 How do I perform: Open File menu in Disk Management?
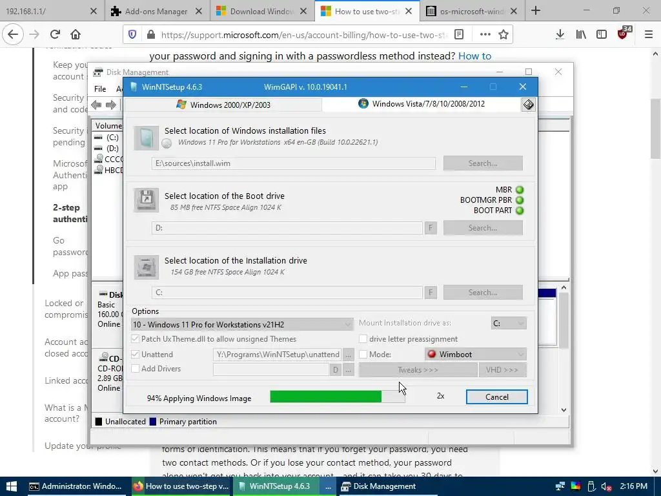pos(100,88)
